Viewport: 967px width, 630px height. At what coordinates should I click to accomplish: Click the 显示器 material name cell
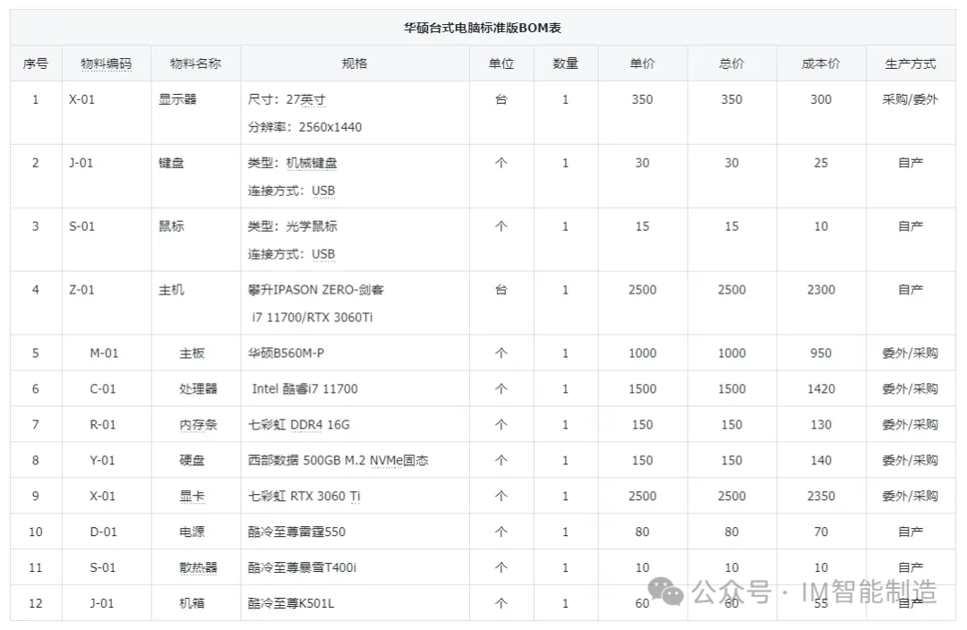pyautogui.click(x=177, y=99)
